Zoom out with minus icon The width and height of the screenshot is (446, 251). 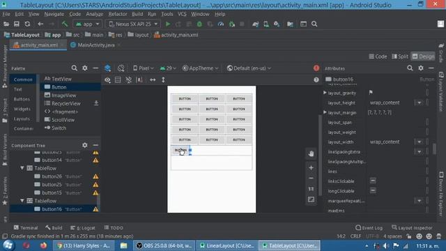(312, 178)
